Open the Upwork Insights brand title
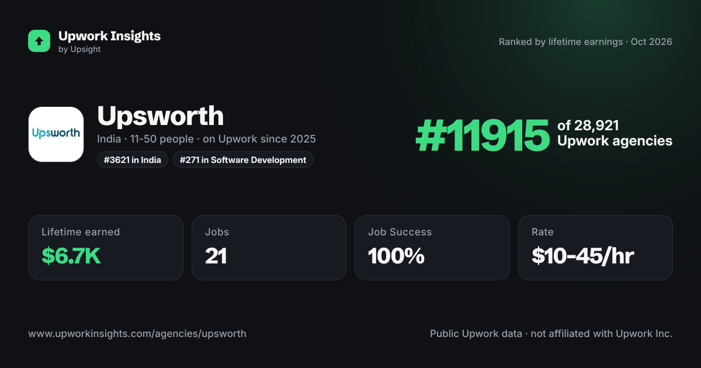 (x=109, y=36)
